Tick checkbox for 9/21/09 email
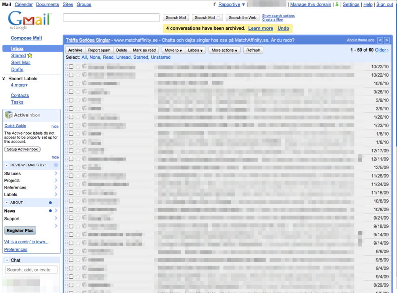The height and width of the screenshot is (293, 397). [71, 218]
